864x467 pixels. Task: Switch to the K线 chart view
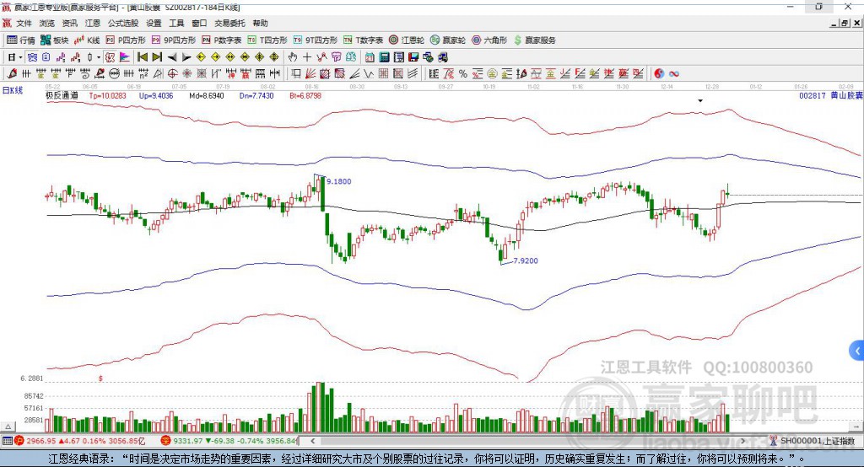point(87,40)
